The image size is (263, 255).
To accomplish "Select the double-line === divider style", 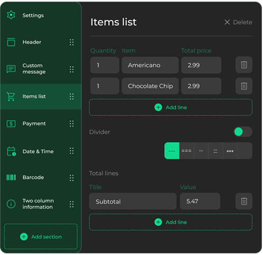I will click(x=187, y=151).
